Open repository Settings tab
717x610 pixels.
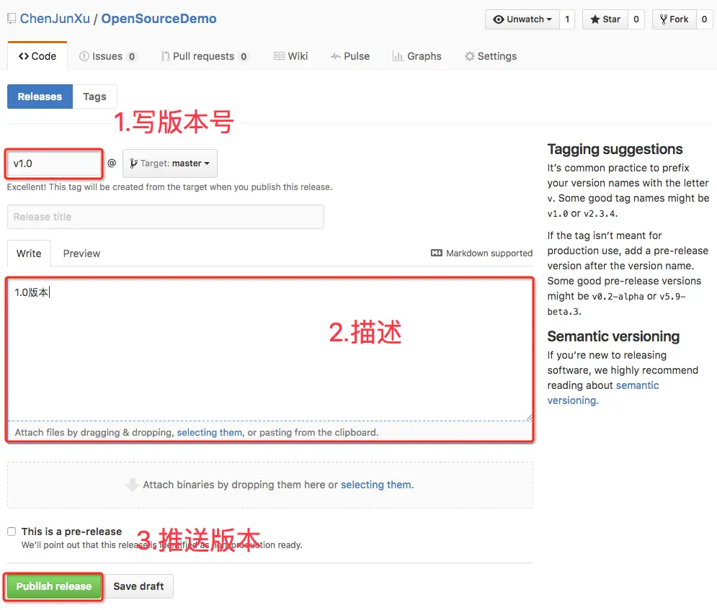coord(491,56)
